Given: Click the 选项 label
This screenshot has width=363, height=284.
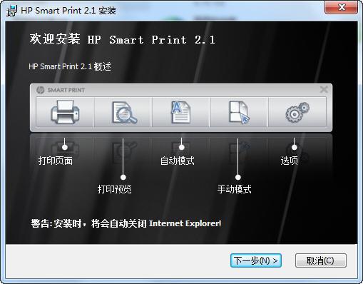Looking at the screenshot, I should [x=289, y=161].
